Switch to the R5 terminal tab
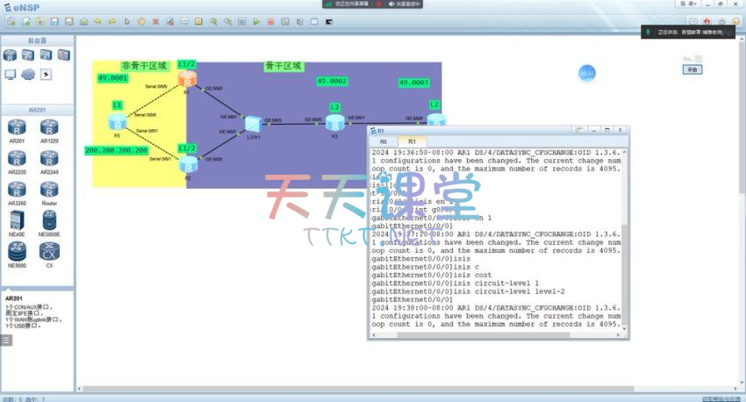Viewport: 746px width, 402px height. tap(384, 140)
